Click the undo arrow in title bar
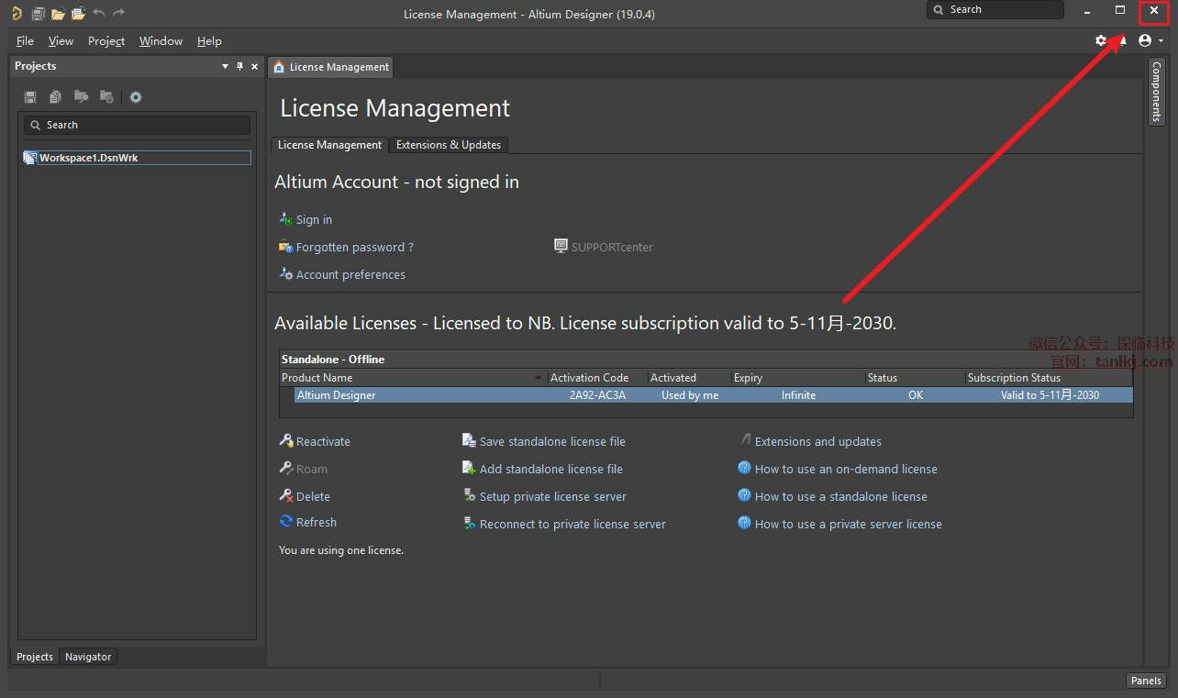 tap(99, 14)
